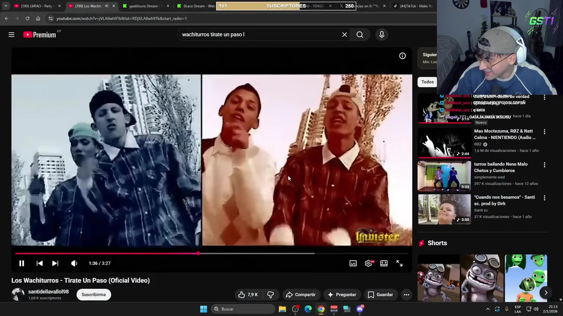Seek on the video progress bar
Screen dimensions: 563x316
coord(211,254)
